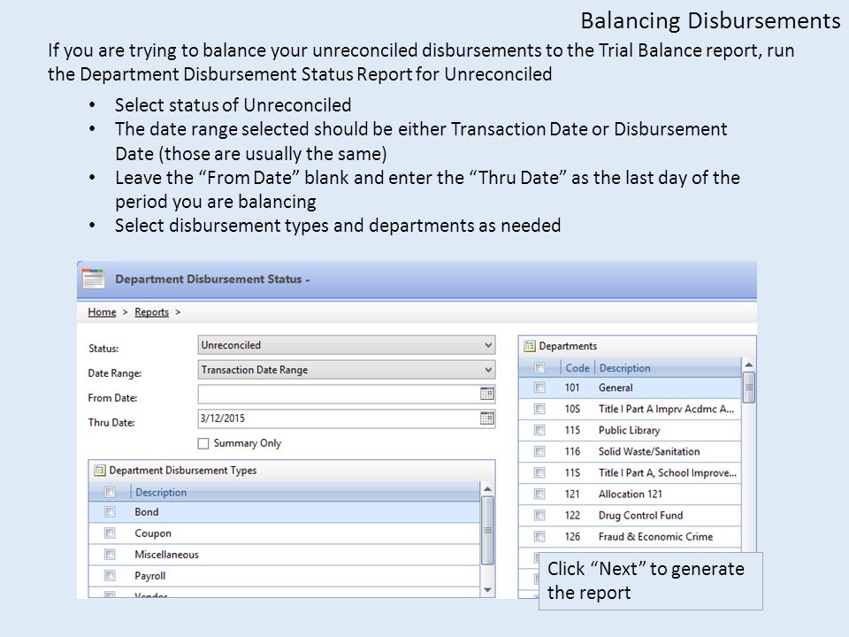Select the row text "Public Library"
This screenshot has height=637, width=849.
[629, 430]
